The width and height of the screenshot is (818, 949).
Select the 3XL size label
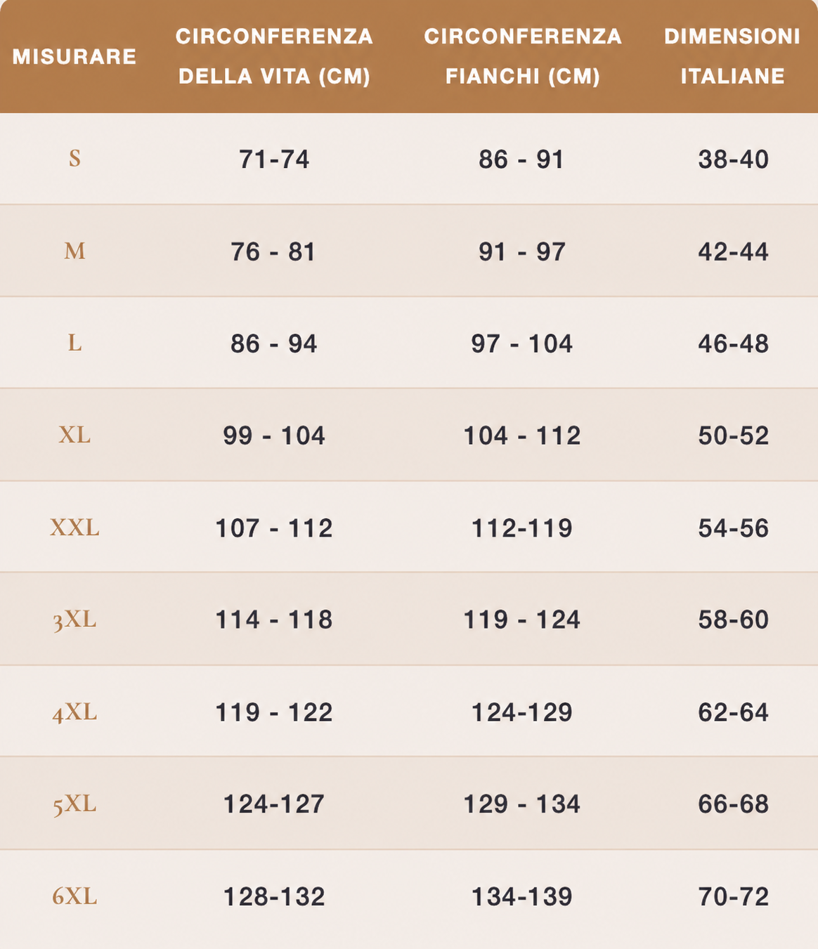pyautogui.click(x=74, y=620)
